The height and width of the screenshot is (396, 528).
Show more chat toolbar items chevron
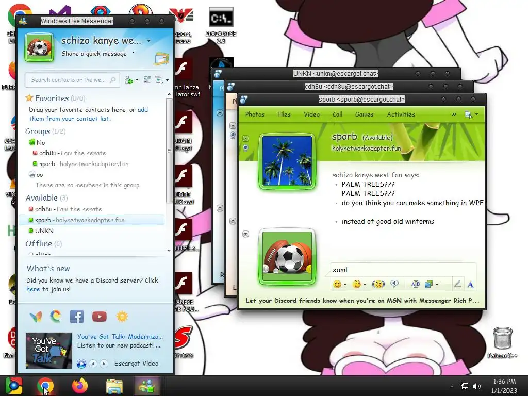[x=454, y=114]
